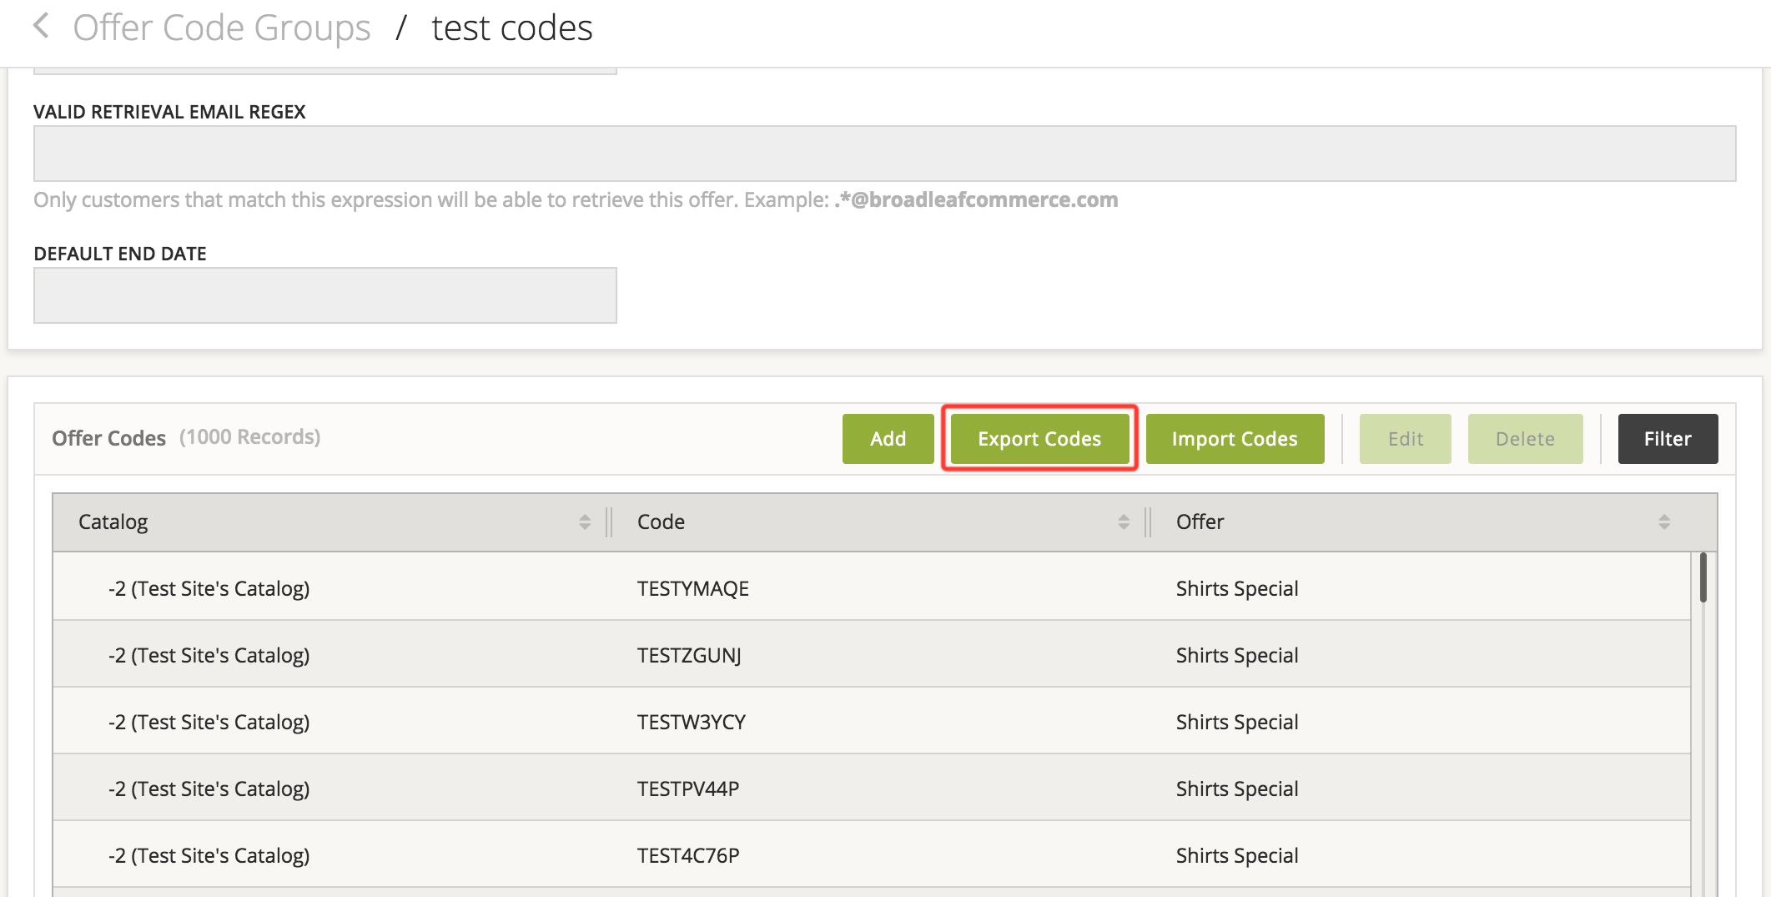Image resolution: width=1771 pixels, height=897 pixels.
Task: Select the TESTW3YCY code cell
Action: (x=692, y=722)
